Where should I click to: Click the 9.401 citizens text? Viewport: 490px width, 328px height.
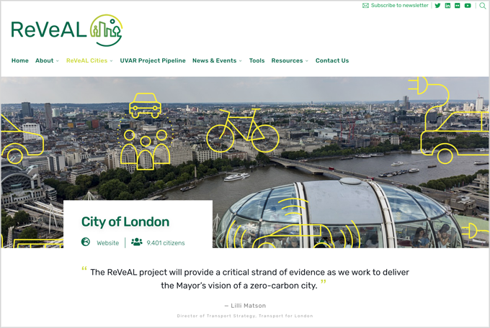coord(166,243)
